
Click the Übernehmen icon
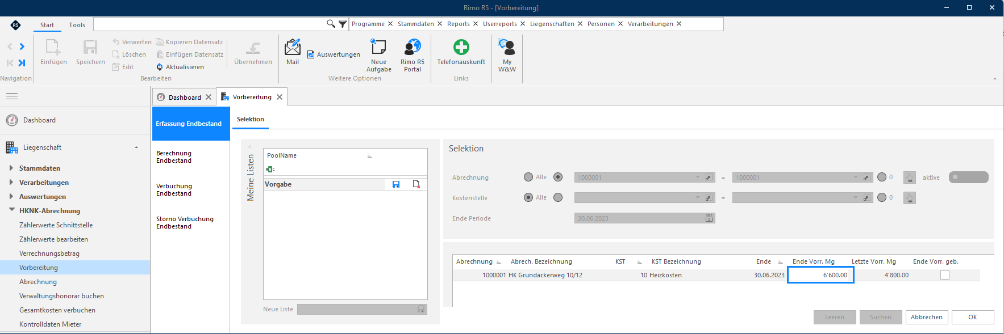coord(253,48)
